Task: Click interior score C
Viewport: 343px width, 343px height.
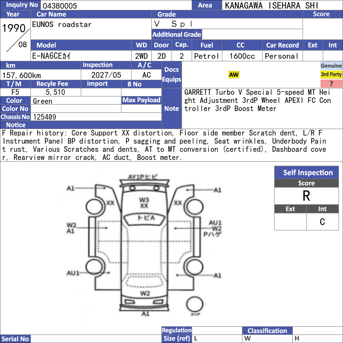Action: click(322, 222)
